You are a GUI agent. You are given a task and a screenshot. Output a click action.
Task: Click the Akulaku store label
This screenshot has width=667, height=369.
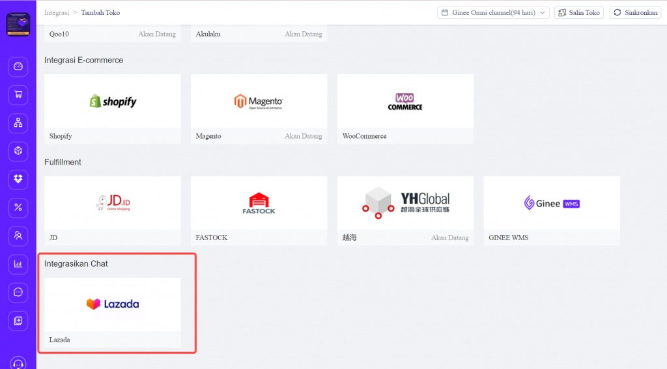pyautogui.click(x=208, y=34)
